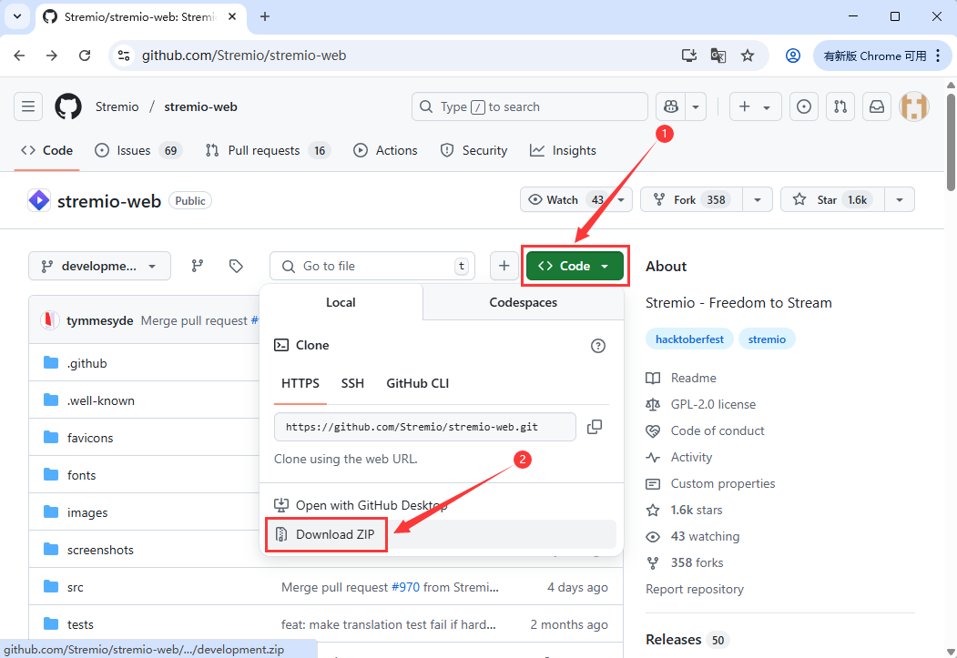This screenshot has height=658, width=957.
Task: Copy the HTTPS clone URL
Action: coord(594,427)
